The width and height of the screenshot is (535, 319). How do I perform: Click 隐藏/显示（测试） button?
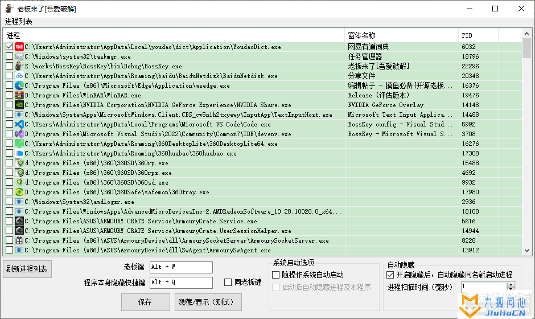click(x=208, y=302)
